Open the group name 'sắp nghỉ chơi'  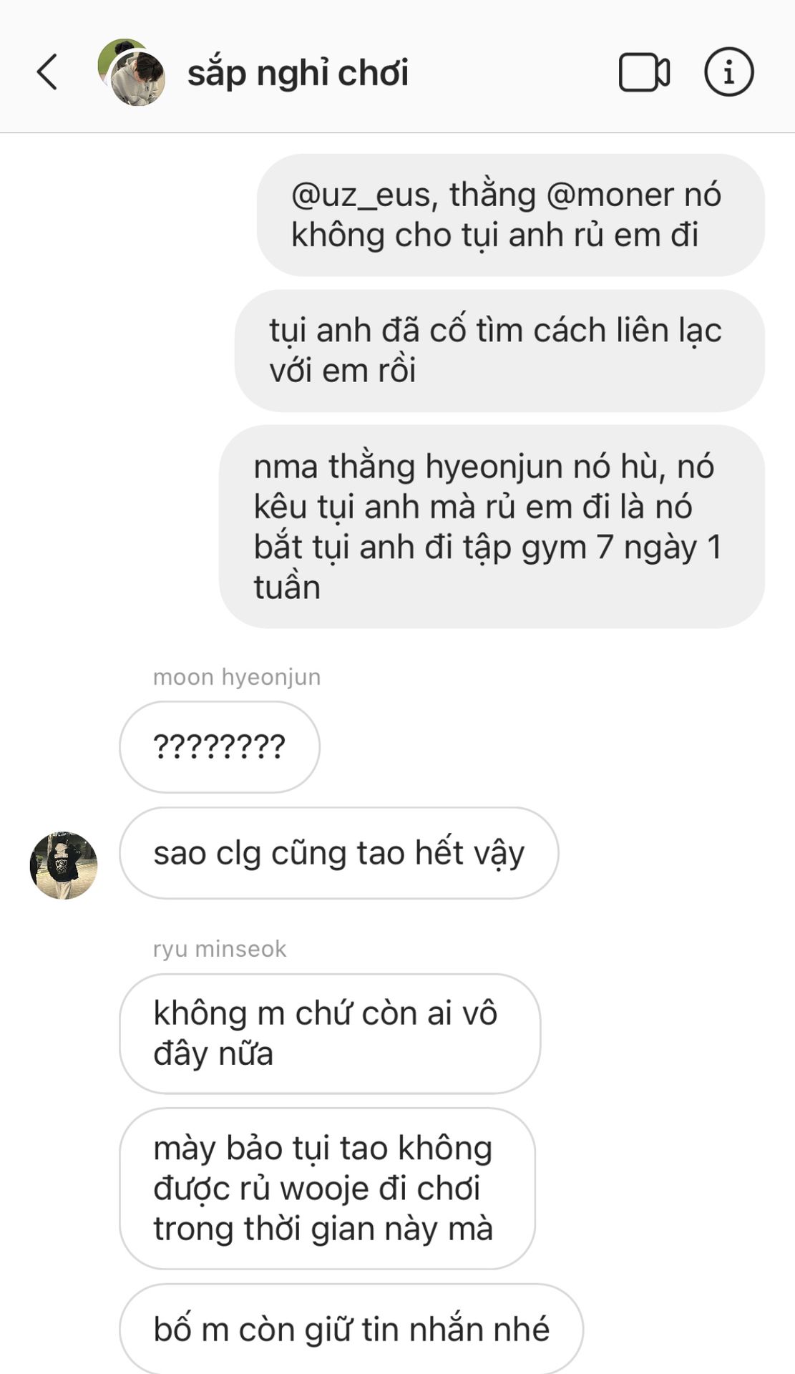click(x=298, y=73)
